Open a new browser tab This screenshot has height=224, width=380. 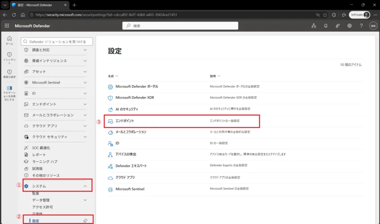pyautogui.click(x=74, y=5)
